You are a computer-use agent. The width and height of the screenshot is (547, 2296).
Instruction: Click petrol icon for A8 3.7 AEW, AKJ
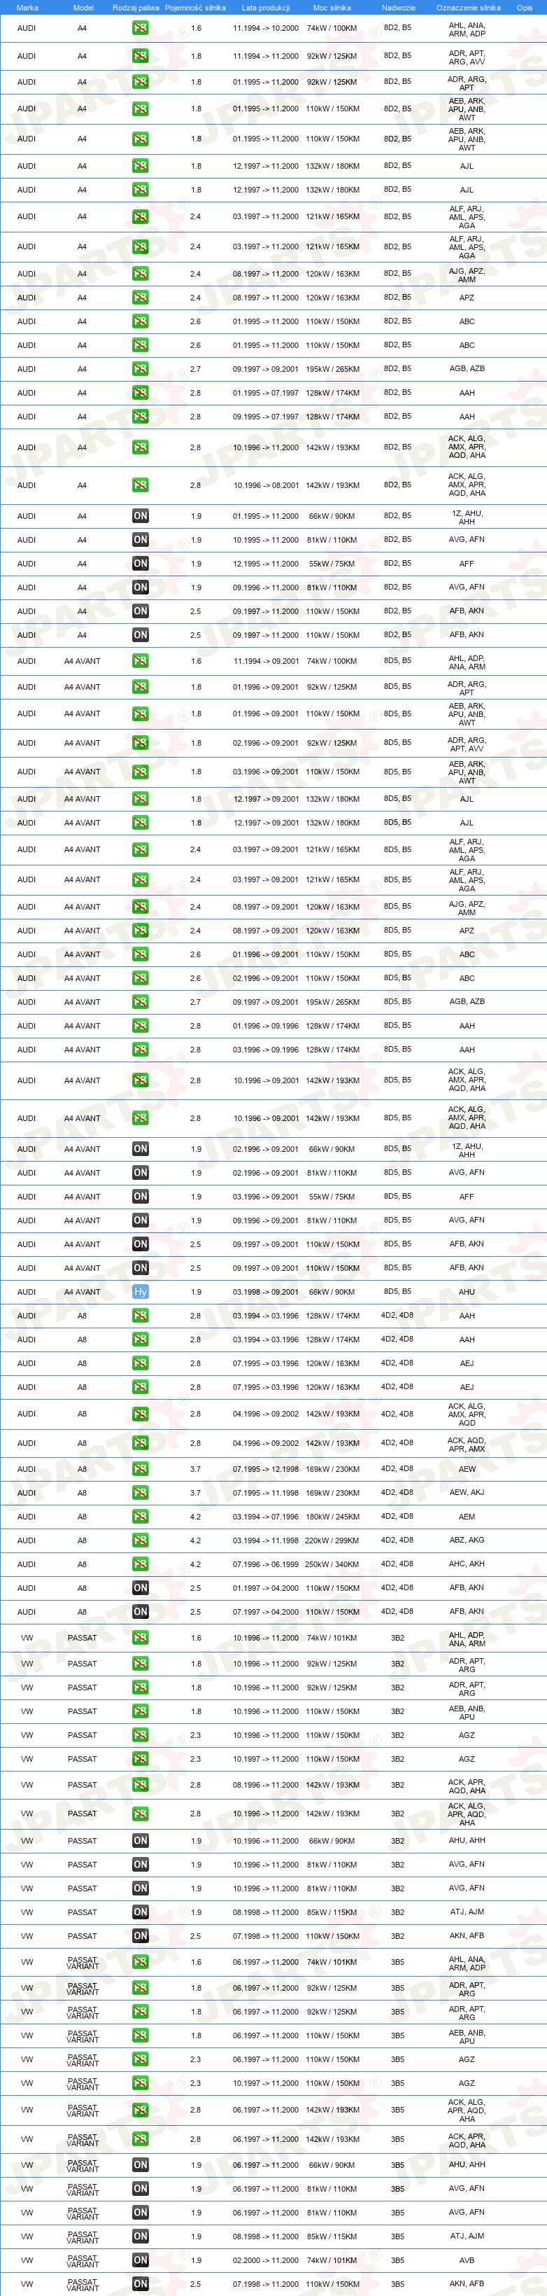coord(140,1493)
